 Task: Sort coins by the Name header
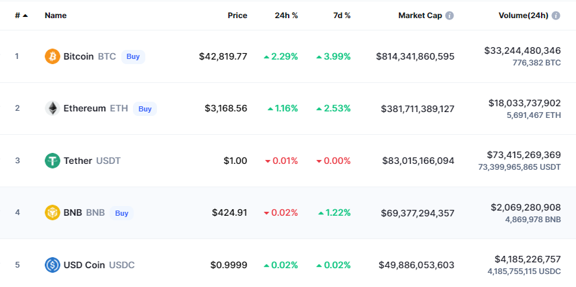(x=56, y=16)
